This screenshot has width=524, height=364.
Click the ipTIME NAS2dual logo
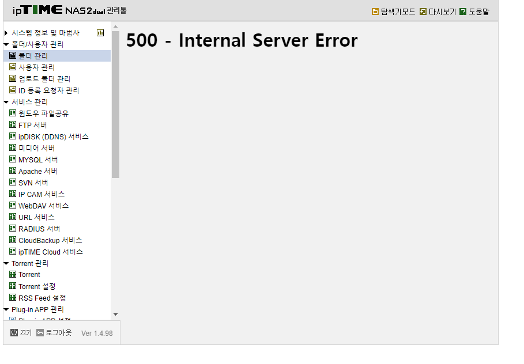pos(70,10)
